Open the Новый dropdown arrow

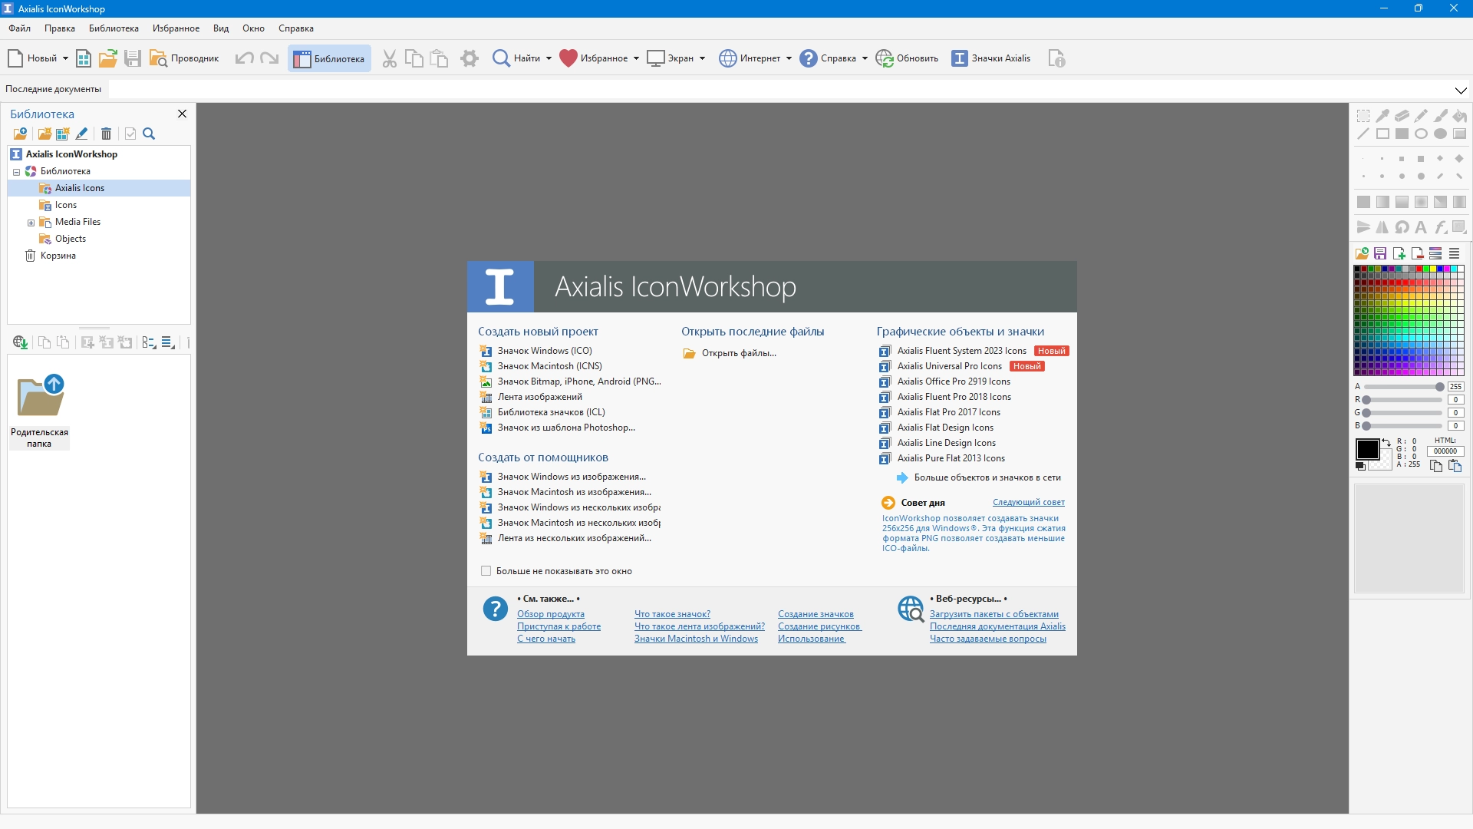coord(65,58)
